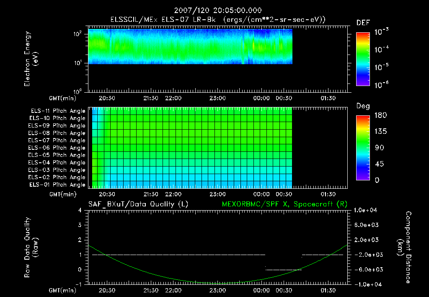Click the 20:30 tick under the spectrogram
This screenshot has height=297, width=429.
pyautogui.click(x=107, y=98)
